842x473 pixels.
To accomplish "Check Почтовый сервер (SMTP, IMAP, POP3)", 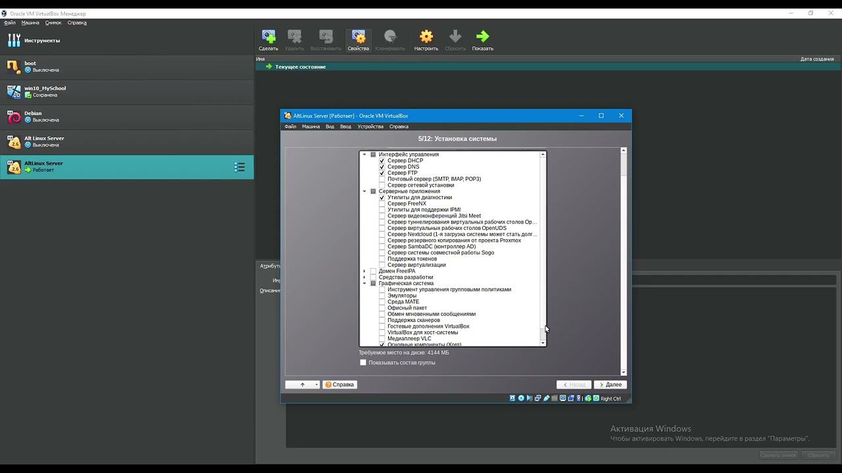I will click(382, 179).
